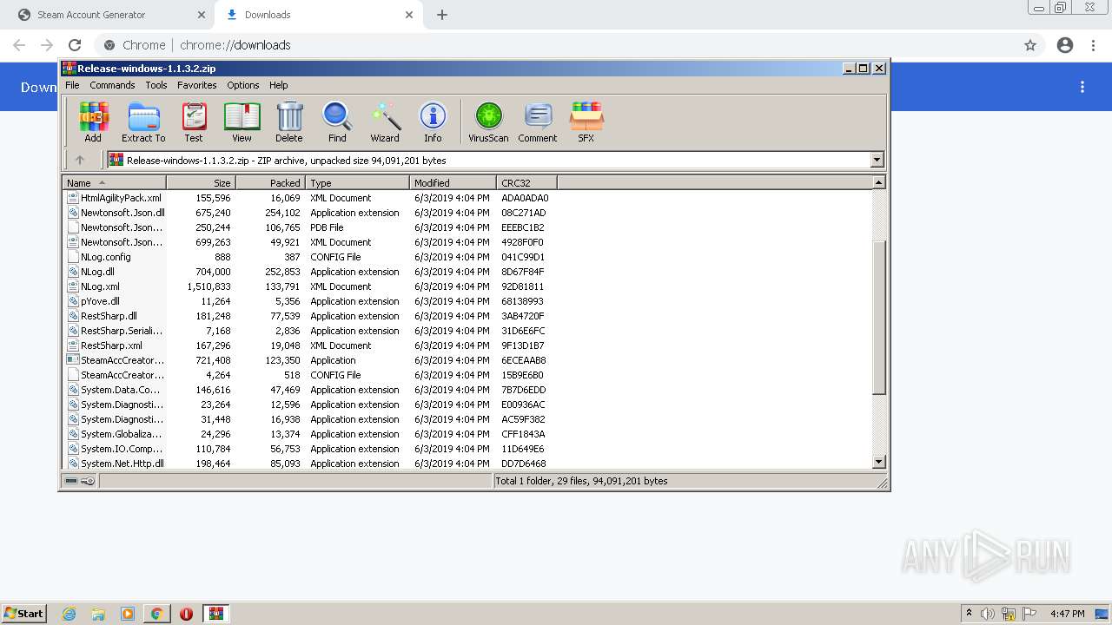The image size is (1112, 625).
Task: Reload the Chrome page
Action: tap(75, 45)
